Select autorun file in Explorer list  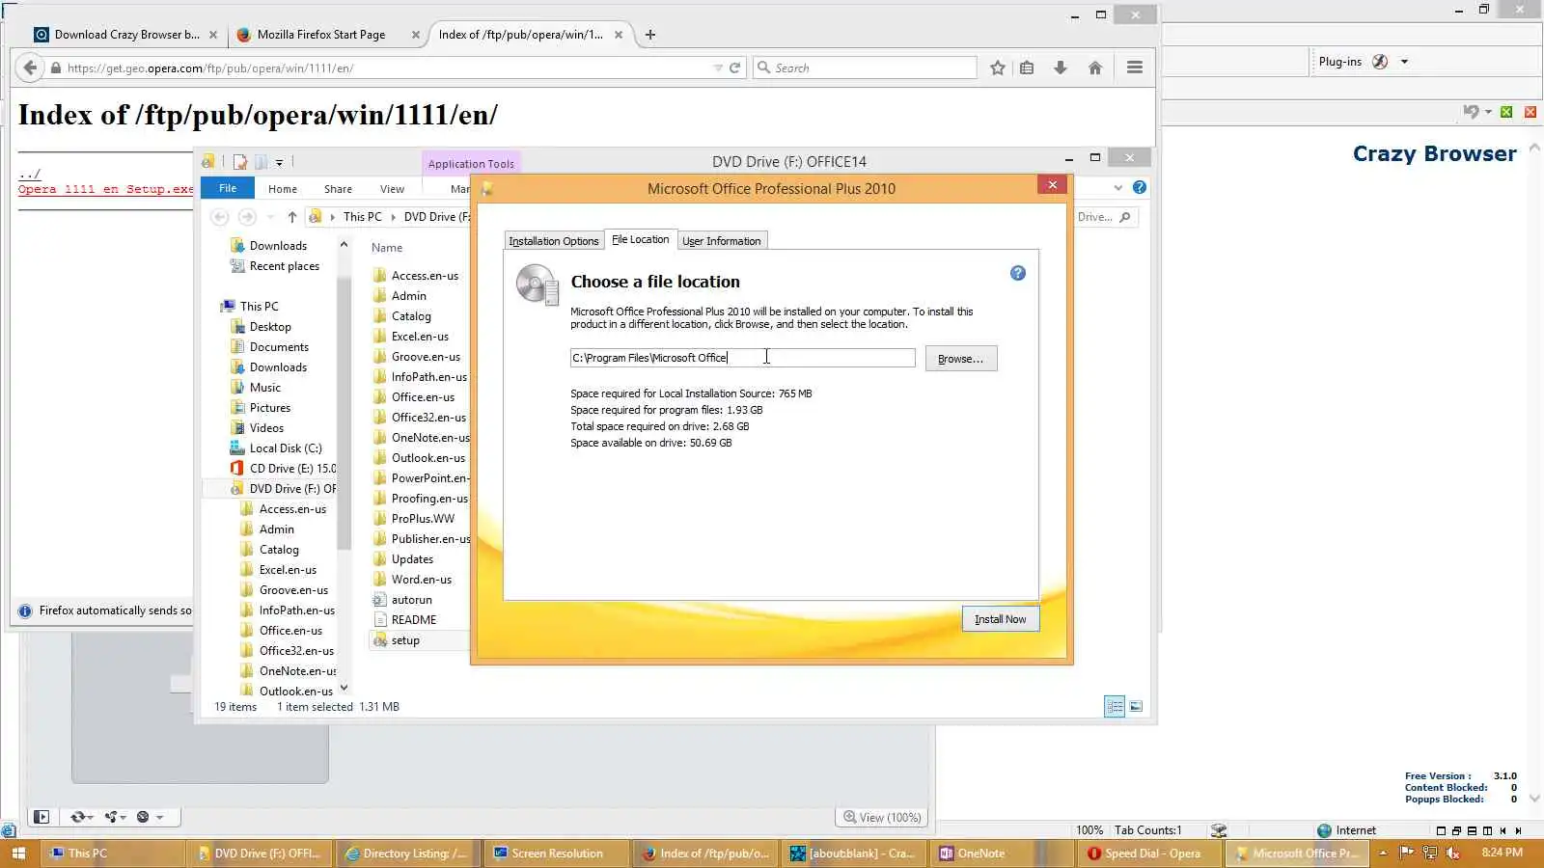pos(411,600)
